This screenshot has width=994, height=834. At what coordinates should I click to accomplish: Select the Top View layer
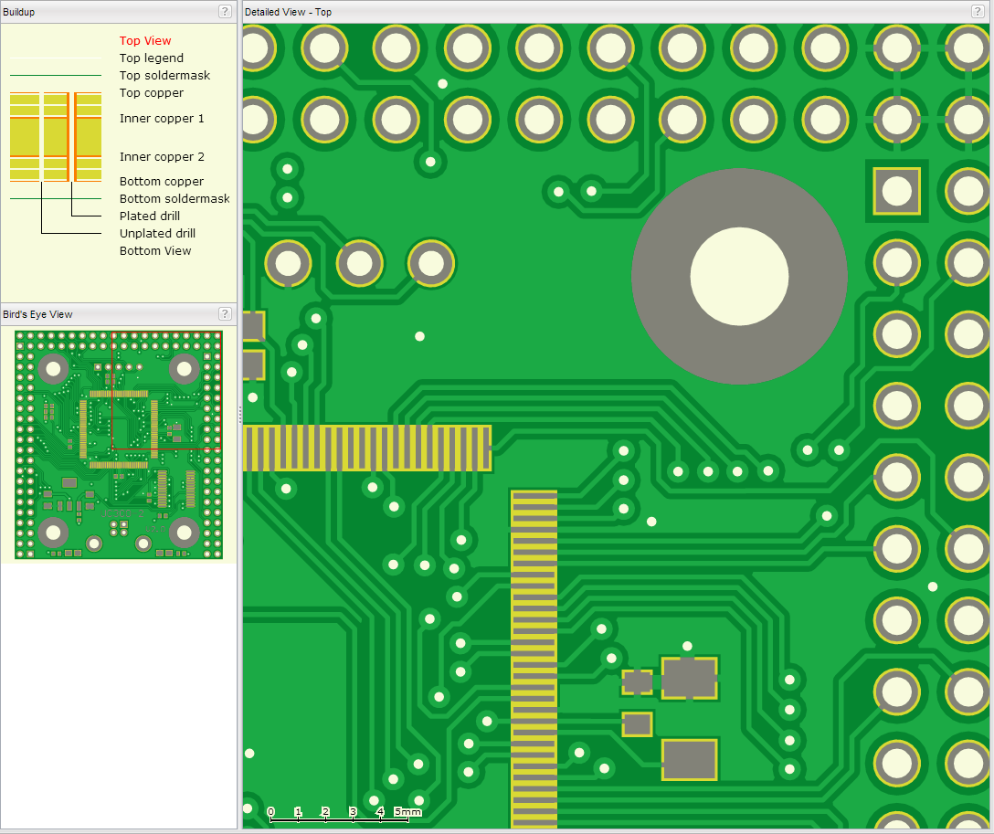click(145, 40)
